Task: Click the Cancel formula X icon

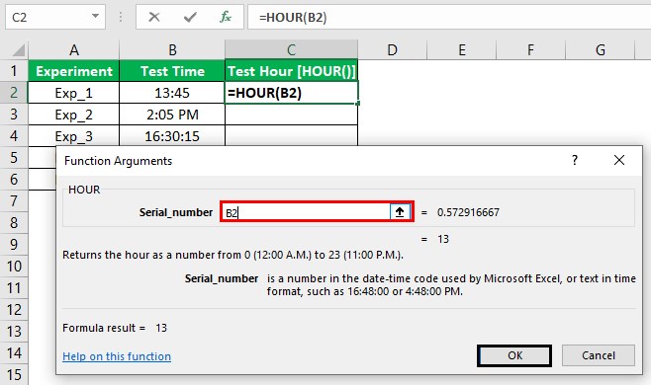Action: 154,17
